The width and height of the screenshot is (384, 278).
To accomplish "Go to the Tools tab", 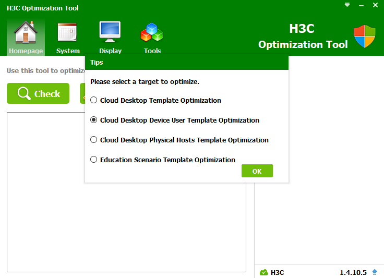I will coord(152,37).
